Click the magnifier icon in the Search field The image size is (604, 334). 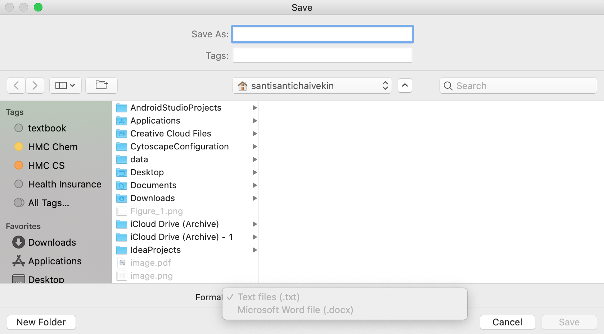tap(448, 86)
